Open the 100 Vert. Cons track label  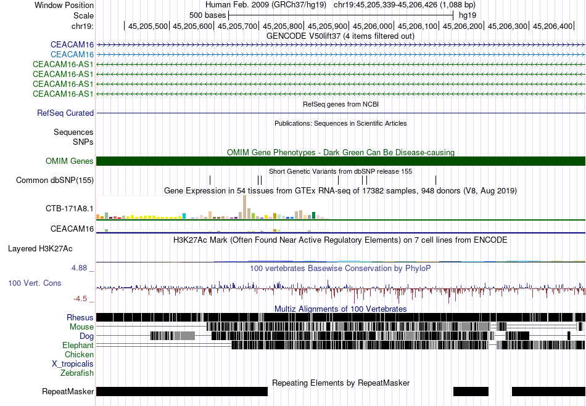pyautogui.click(x=35, y=283)
